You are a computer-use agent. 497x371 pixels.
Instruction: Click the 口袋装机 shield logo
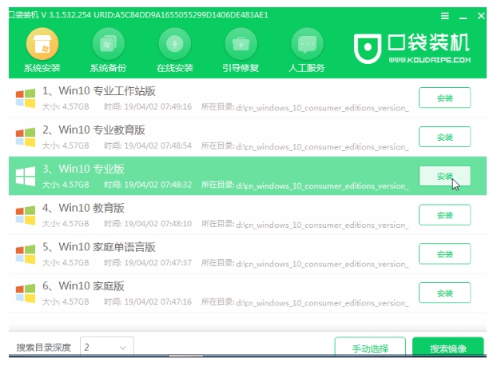368,48
